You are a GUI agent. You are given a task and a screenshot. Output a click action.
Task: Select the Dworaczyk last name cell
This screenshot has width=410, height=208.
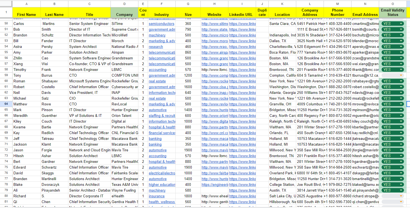(54, 184)
